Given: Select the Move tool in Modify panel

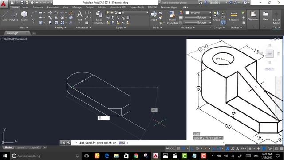Looking at the screenshot, I should (50, 13).
